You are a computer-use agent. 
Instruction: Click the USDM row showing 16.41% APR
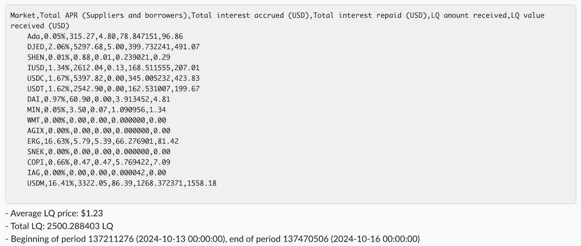pyautogui.click(x=122, y=183)
